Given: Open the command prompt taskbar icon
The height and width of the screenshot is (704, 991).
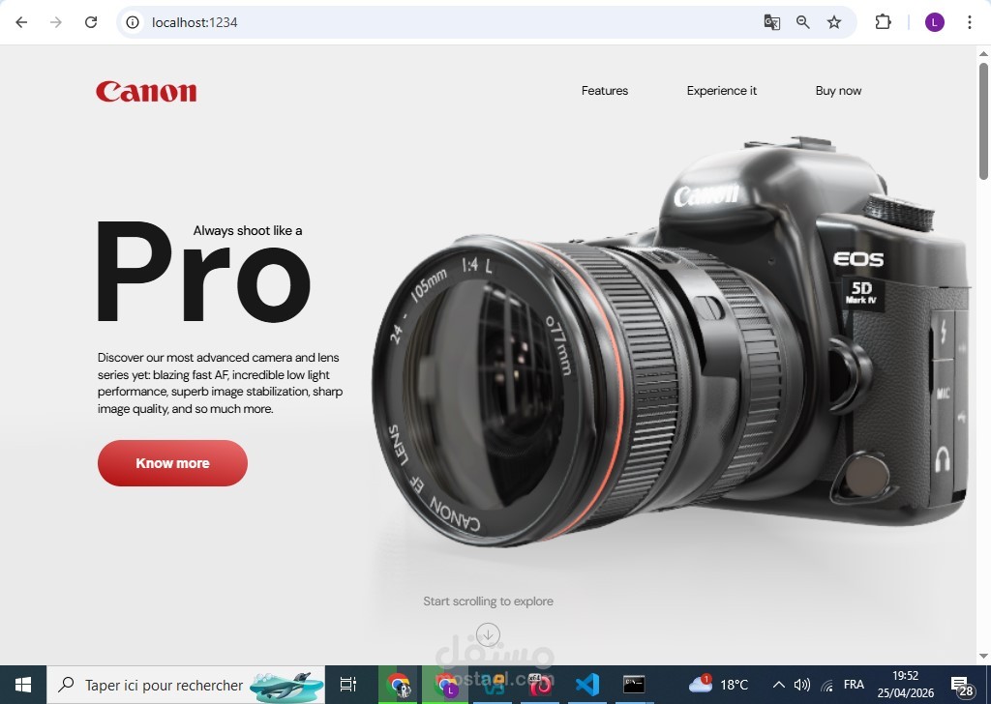Looking at the screenshot, I should click(x=633, y=685).
